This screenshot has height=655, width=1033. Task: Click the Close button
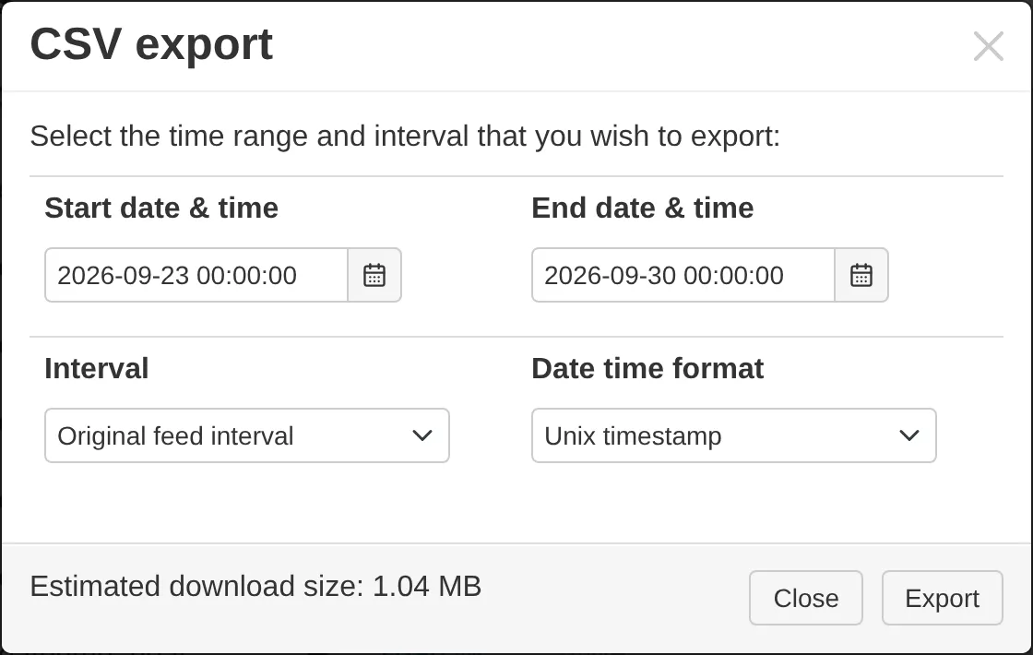(806, 599)
